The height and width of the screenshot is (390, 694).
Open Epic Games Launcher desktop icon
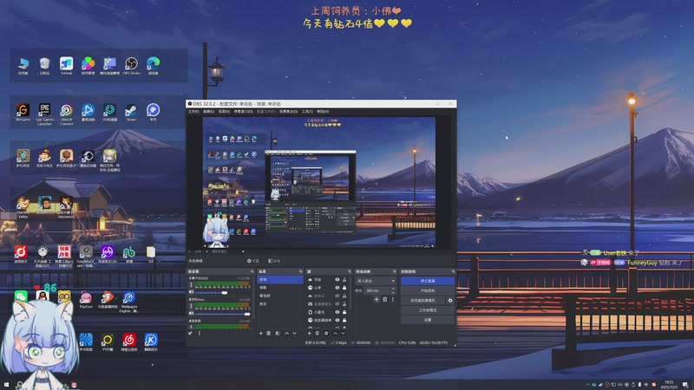coord(45,114)
